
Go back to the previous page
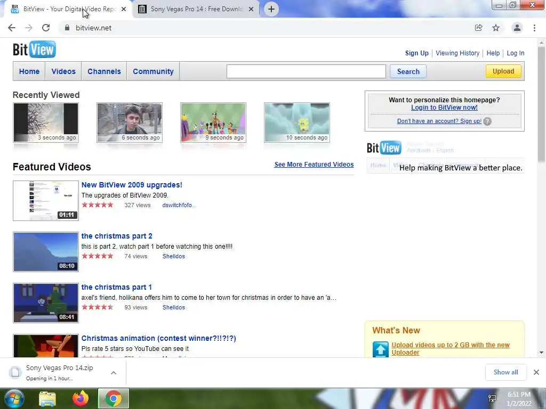12,28
